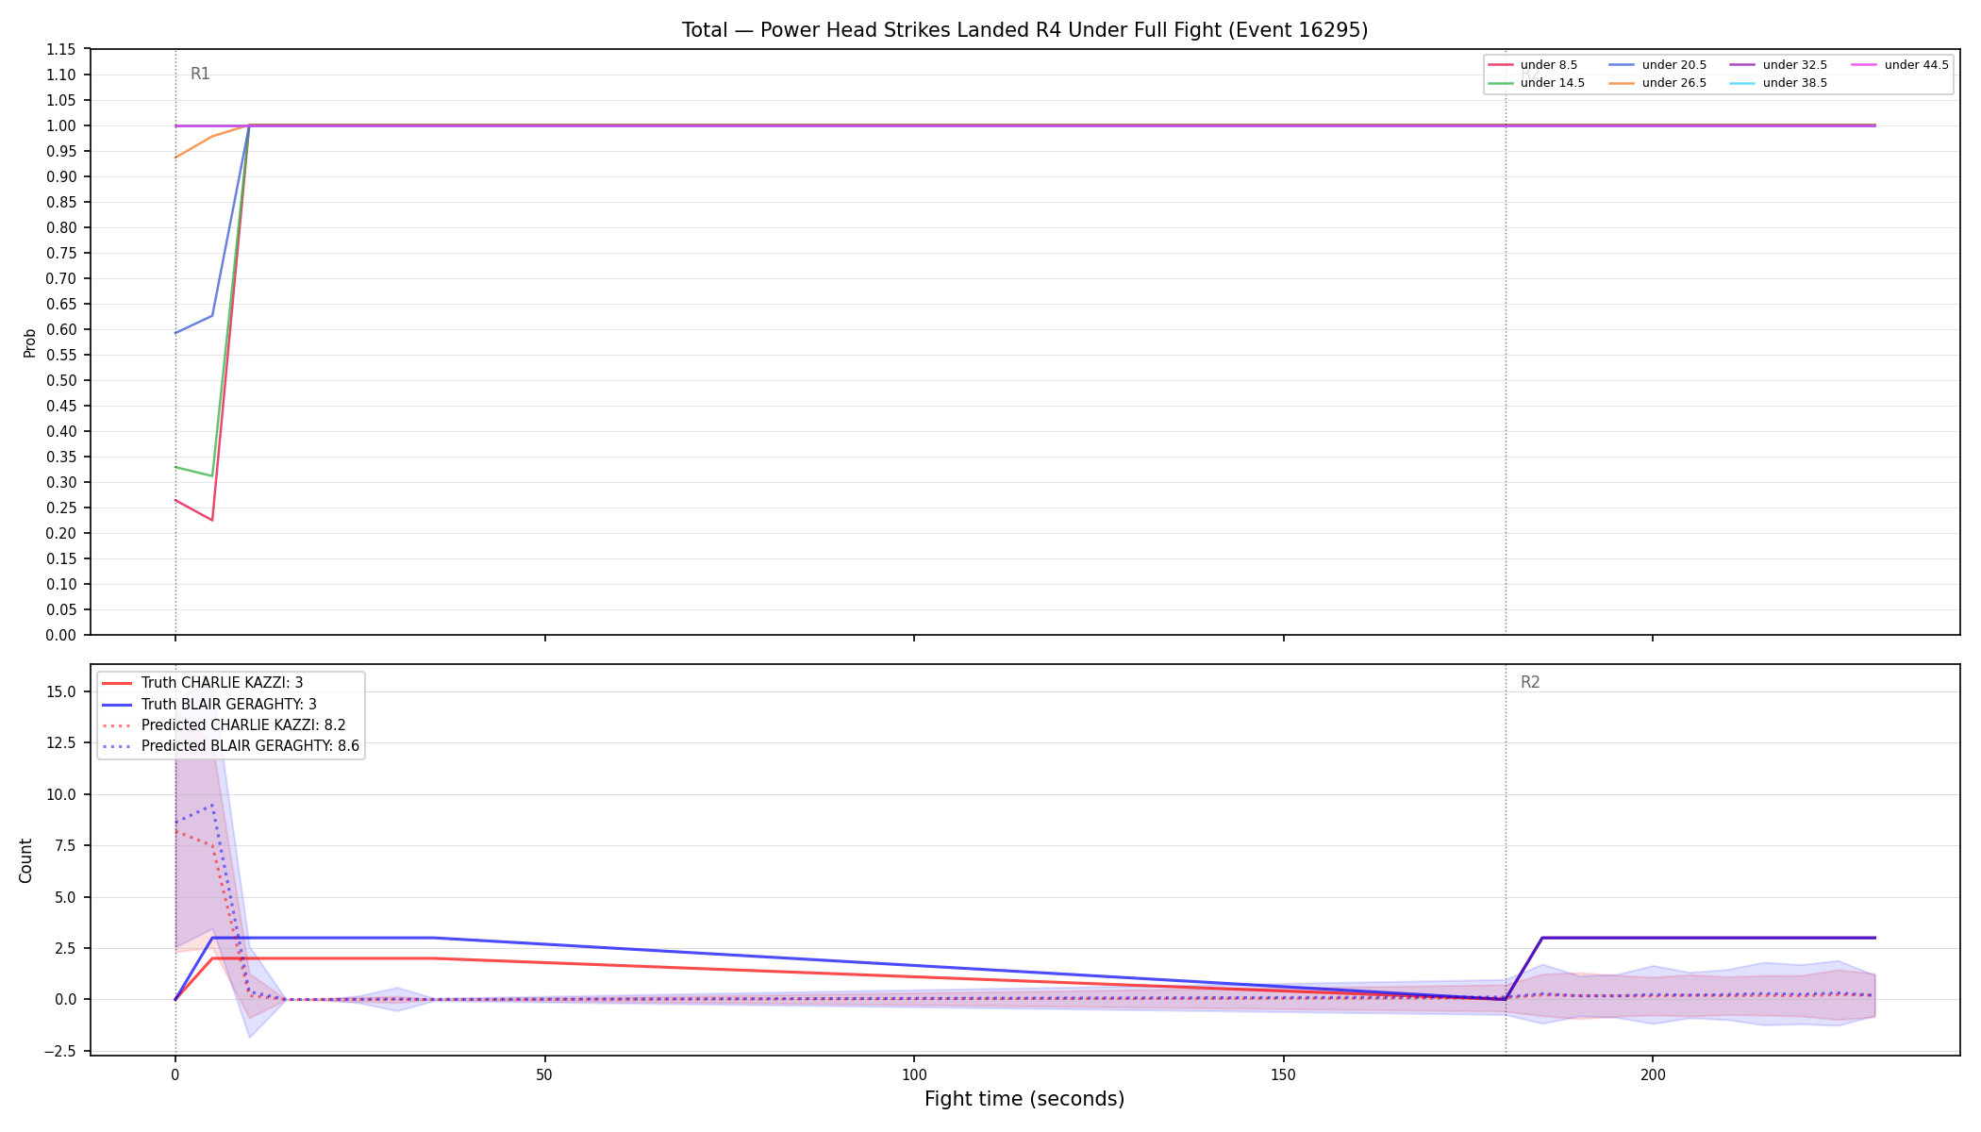Viewport: 1981px width, 1132px height.
Task: Click the 'Fight time (seconds)' axis label
Action: click(x=1024, y=1099)
